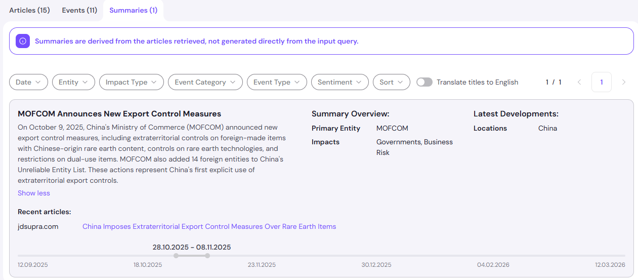The image size is (638, 280).
Task: Switch to the Articles (15) tab
Action: pos(29,10)
